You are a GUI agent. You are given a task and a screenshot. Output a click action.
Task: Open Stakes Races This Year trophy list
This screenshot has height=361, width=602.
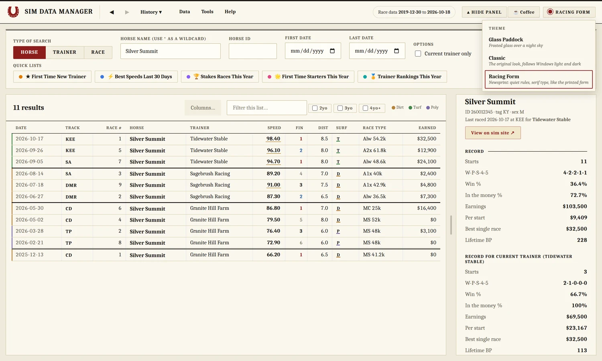pyautogui.click(x=220, y=77)
